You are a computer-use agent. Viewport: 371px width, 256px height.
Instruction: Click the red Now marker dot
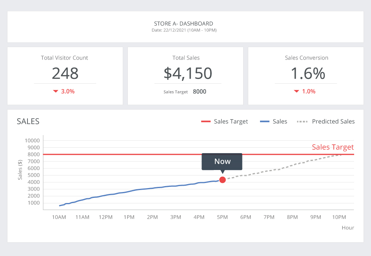pyautogui.click(x=222, y=180)
